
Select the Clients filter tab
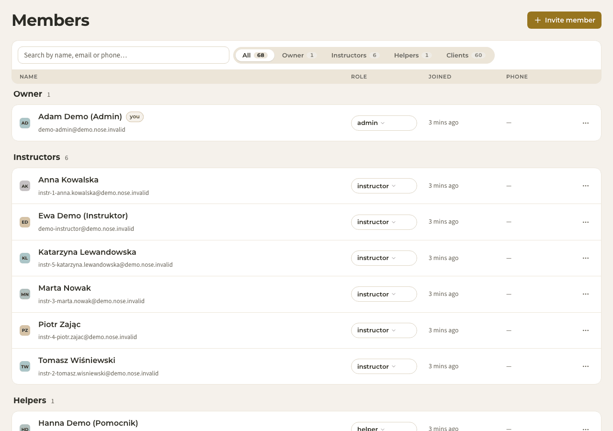[465, 55]
